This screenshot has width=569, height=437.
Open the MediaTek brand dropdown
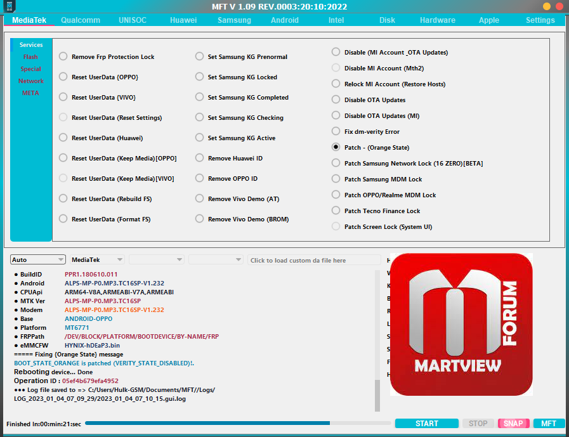point(97,259)
